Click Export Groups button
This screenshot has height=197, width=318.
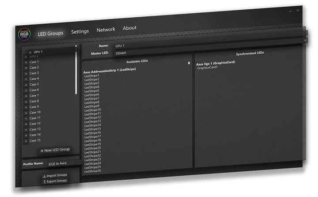click(x=55, y=181)
